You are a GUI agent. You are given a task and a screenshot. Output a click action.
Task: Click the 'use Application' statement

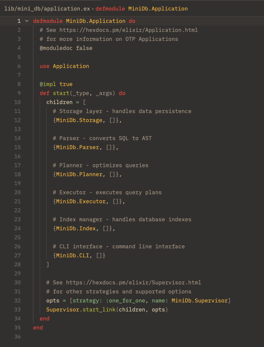64,66
